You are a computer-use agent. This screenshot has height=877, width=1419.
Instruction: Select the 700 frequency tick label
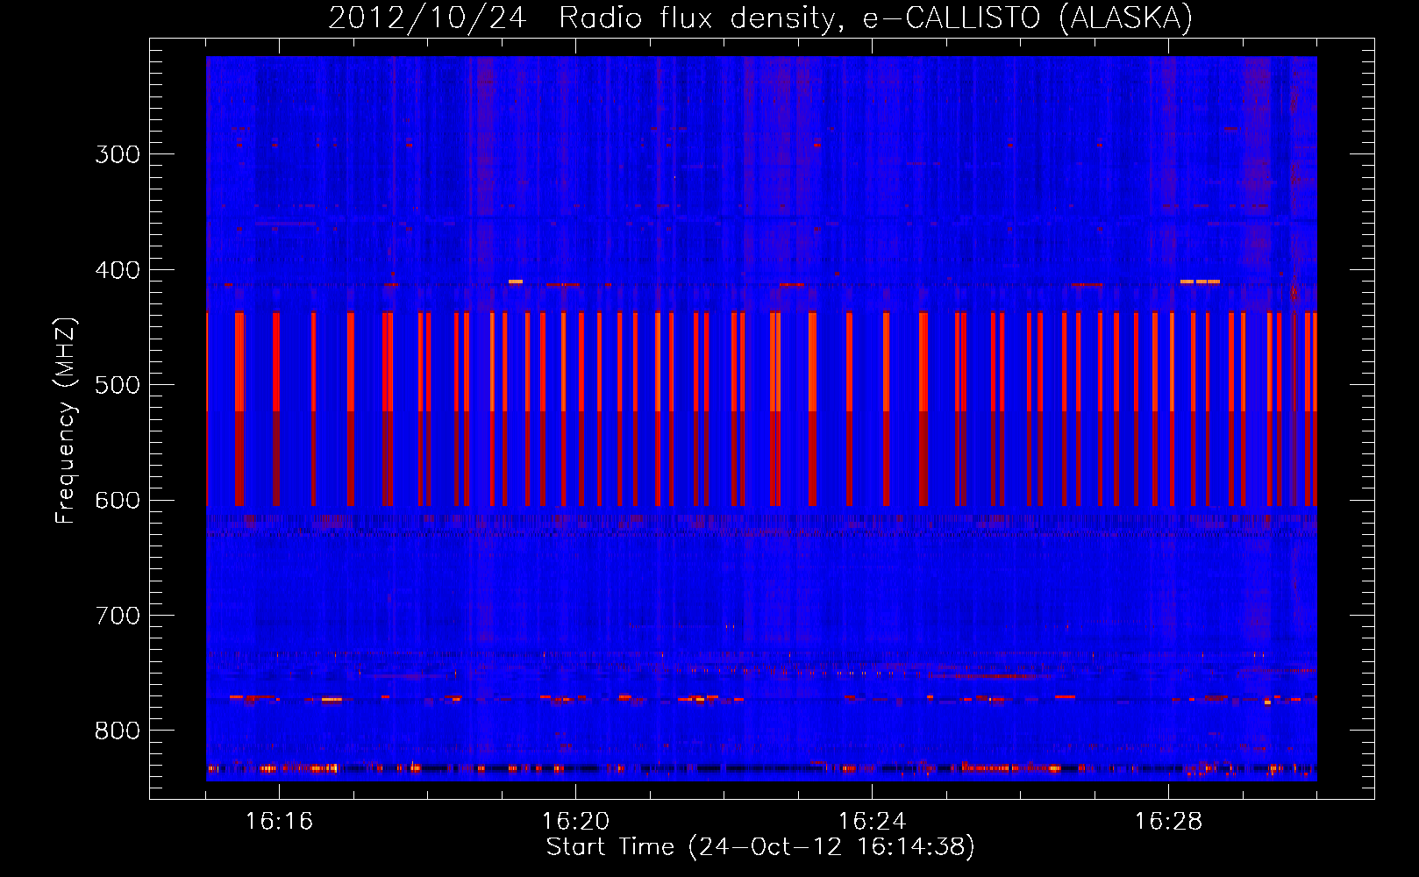pyautogui.click(x=118, y=616)
